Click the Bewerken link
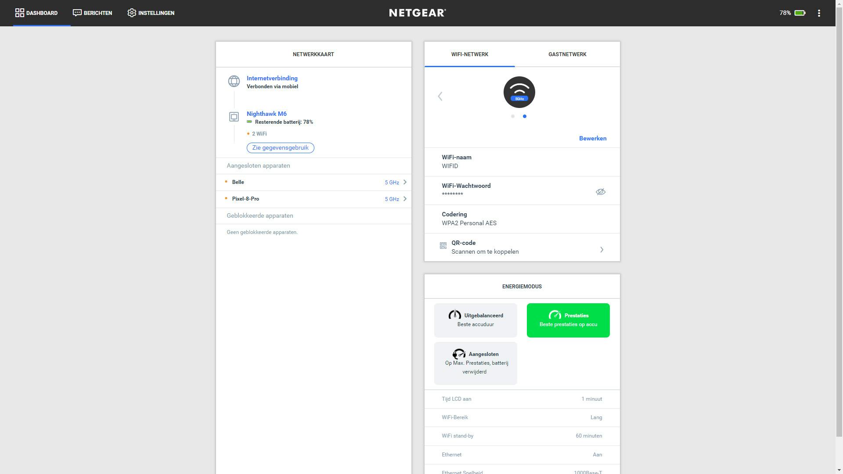The width and height of the screenshot is (843, 474). tap(592, 138)
